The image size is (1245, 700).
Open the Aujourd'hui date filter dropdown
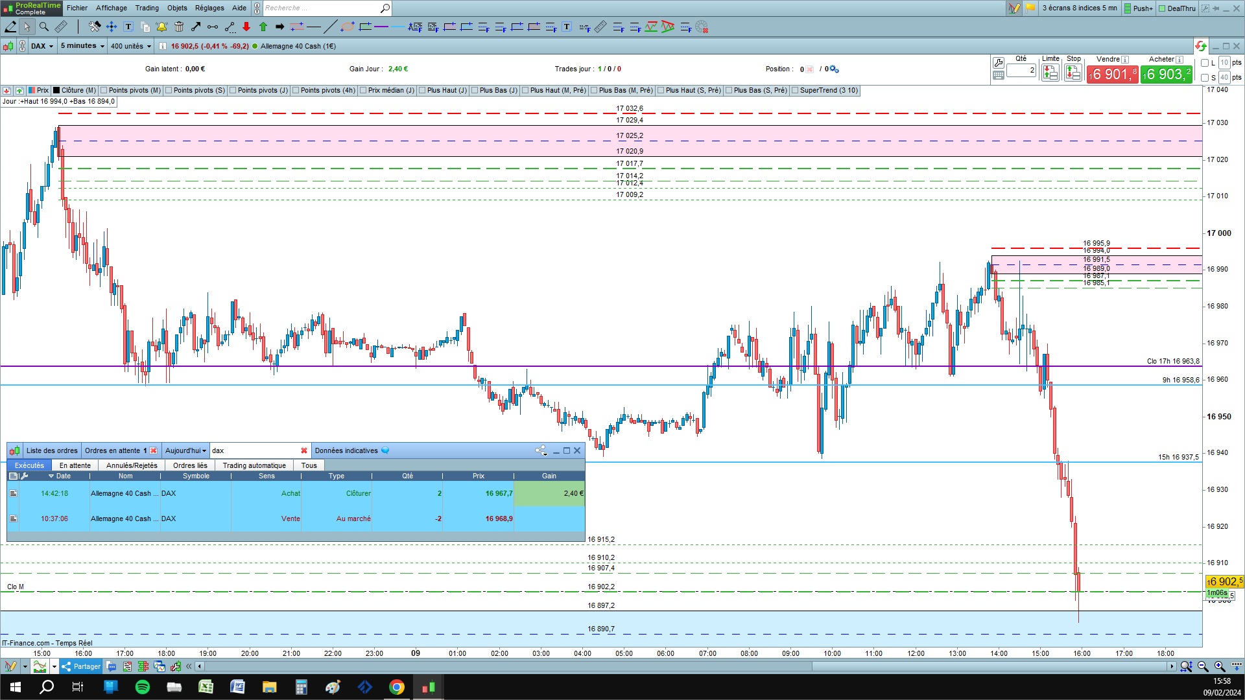pos(185,450)
